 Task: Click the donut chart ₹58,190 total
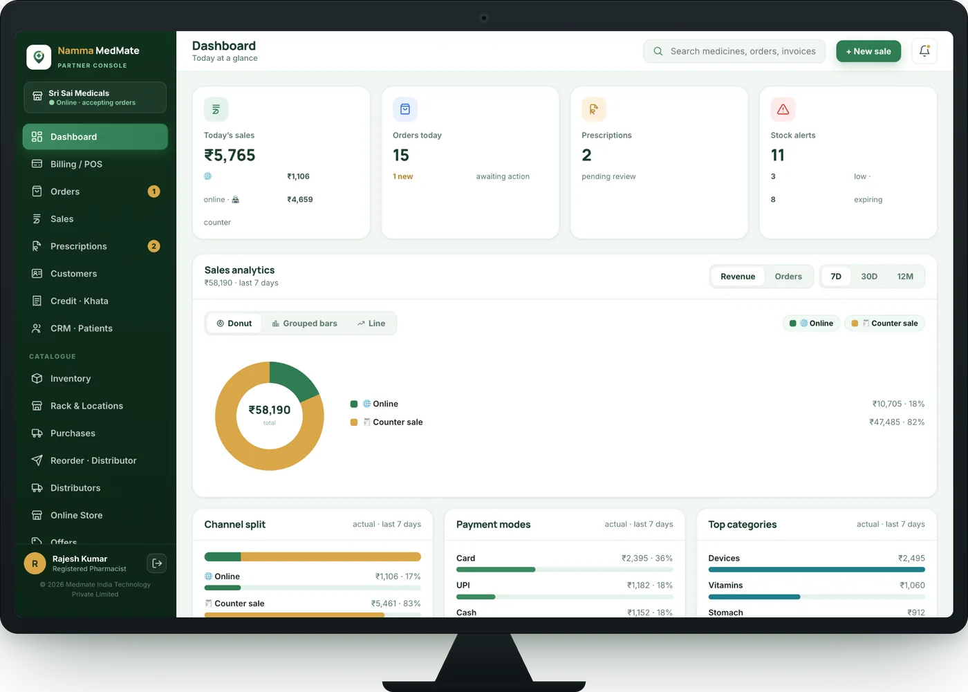pos(270,410)
